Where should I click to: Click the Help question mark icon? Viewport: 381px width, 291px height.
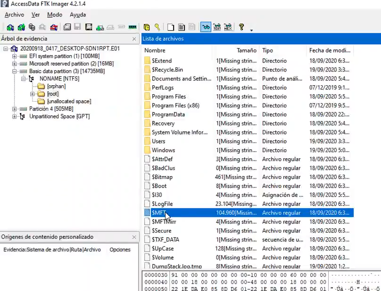(x=241, y=27)
